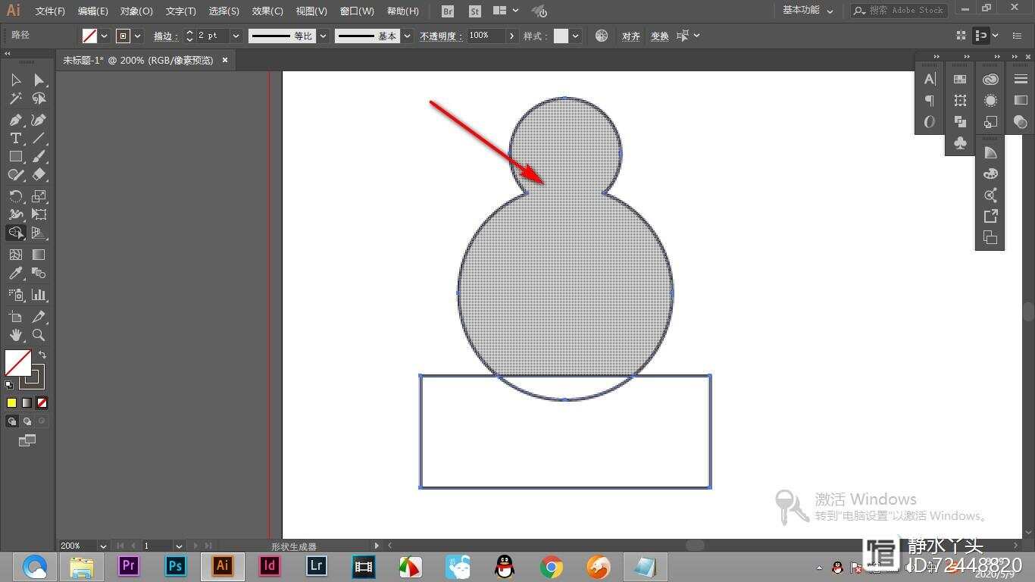Select the Blend tool

tap(39, 273)
